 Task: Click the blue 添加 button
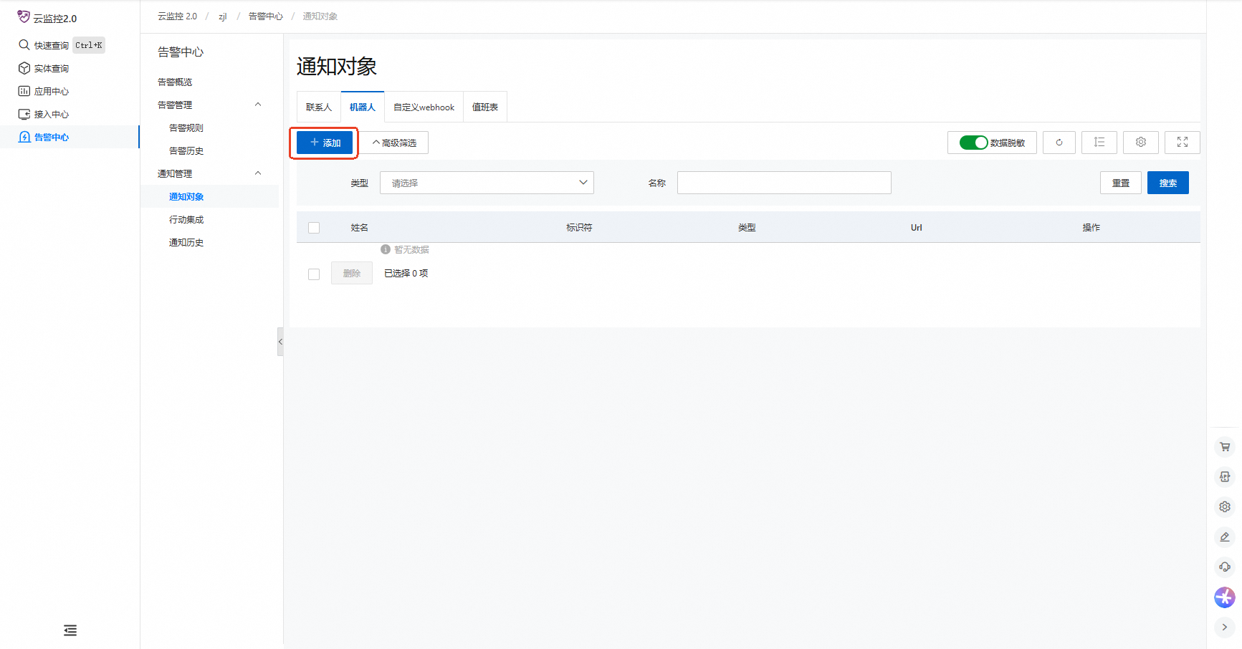click(325, 143)
